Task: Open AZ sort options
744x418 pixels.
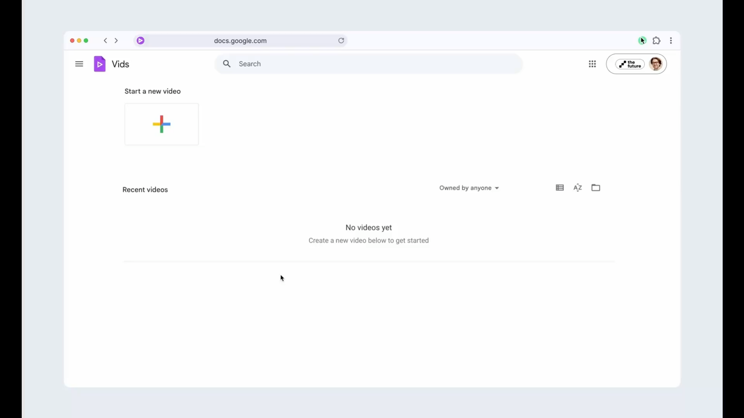Action: [578, 188]
